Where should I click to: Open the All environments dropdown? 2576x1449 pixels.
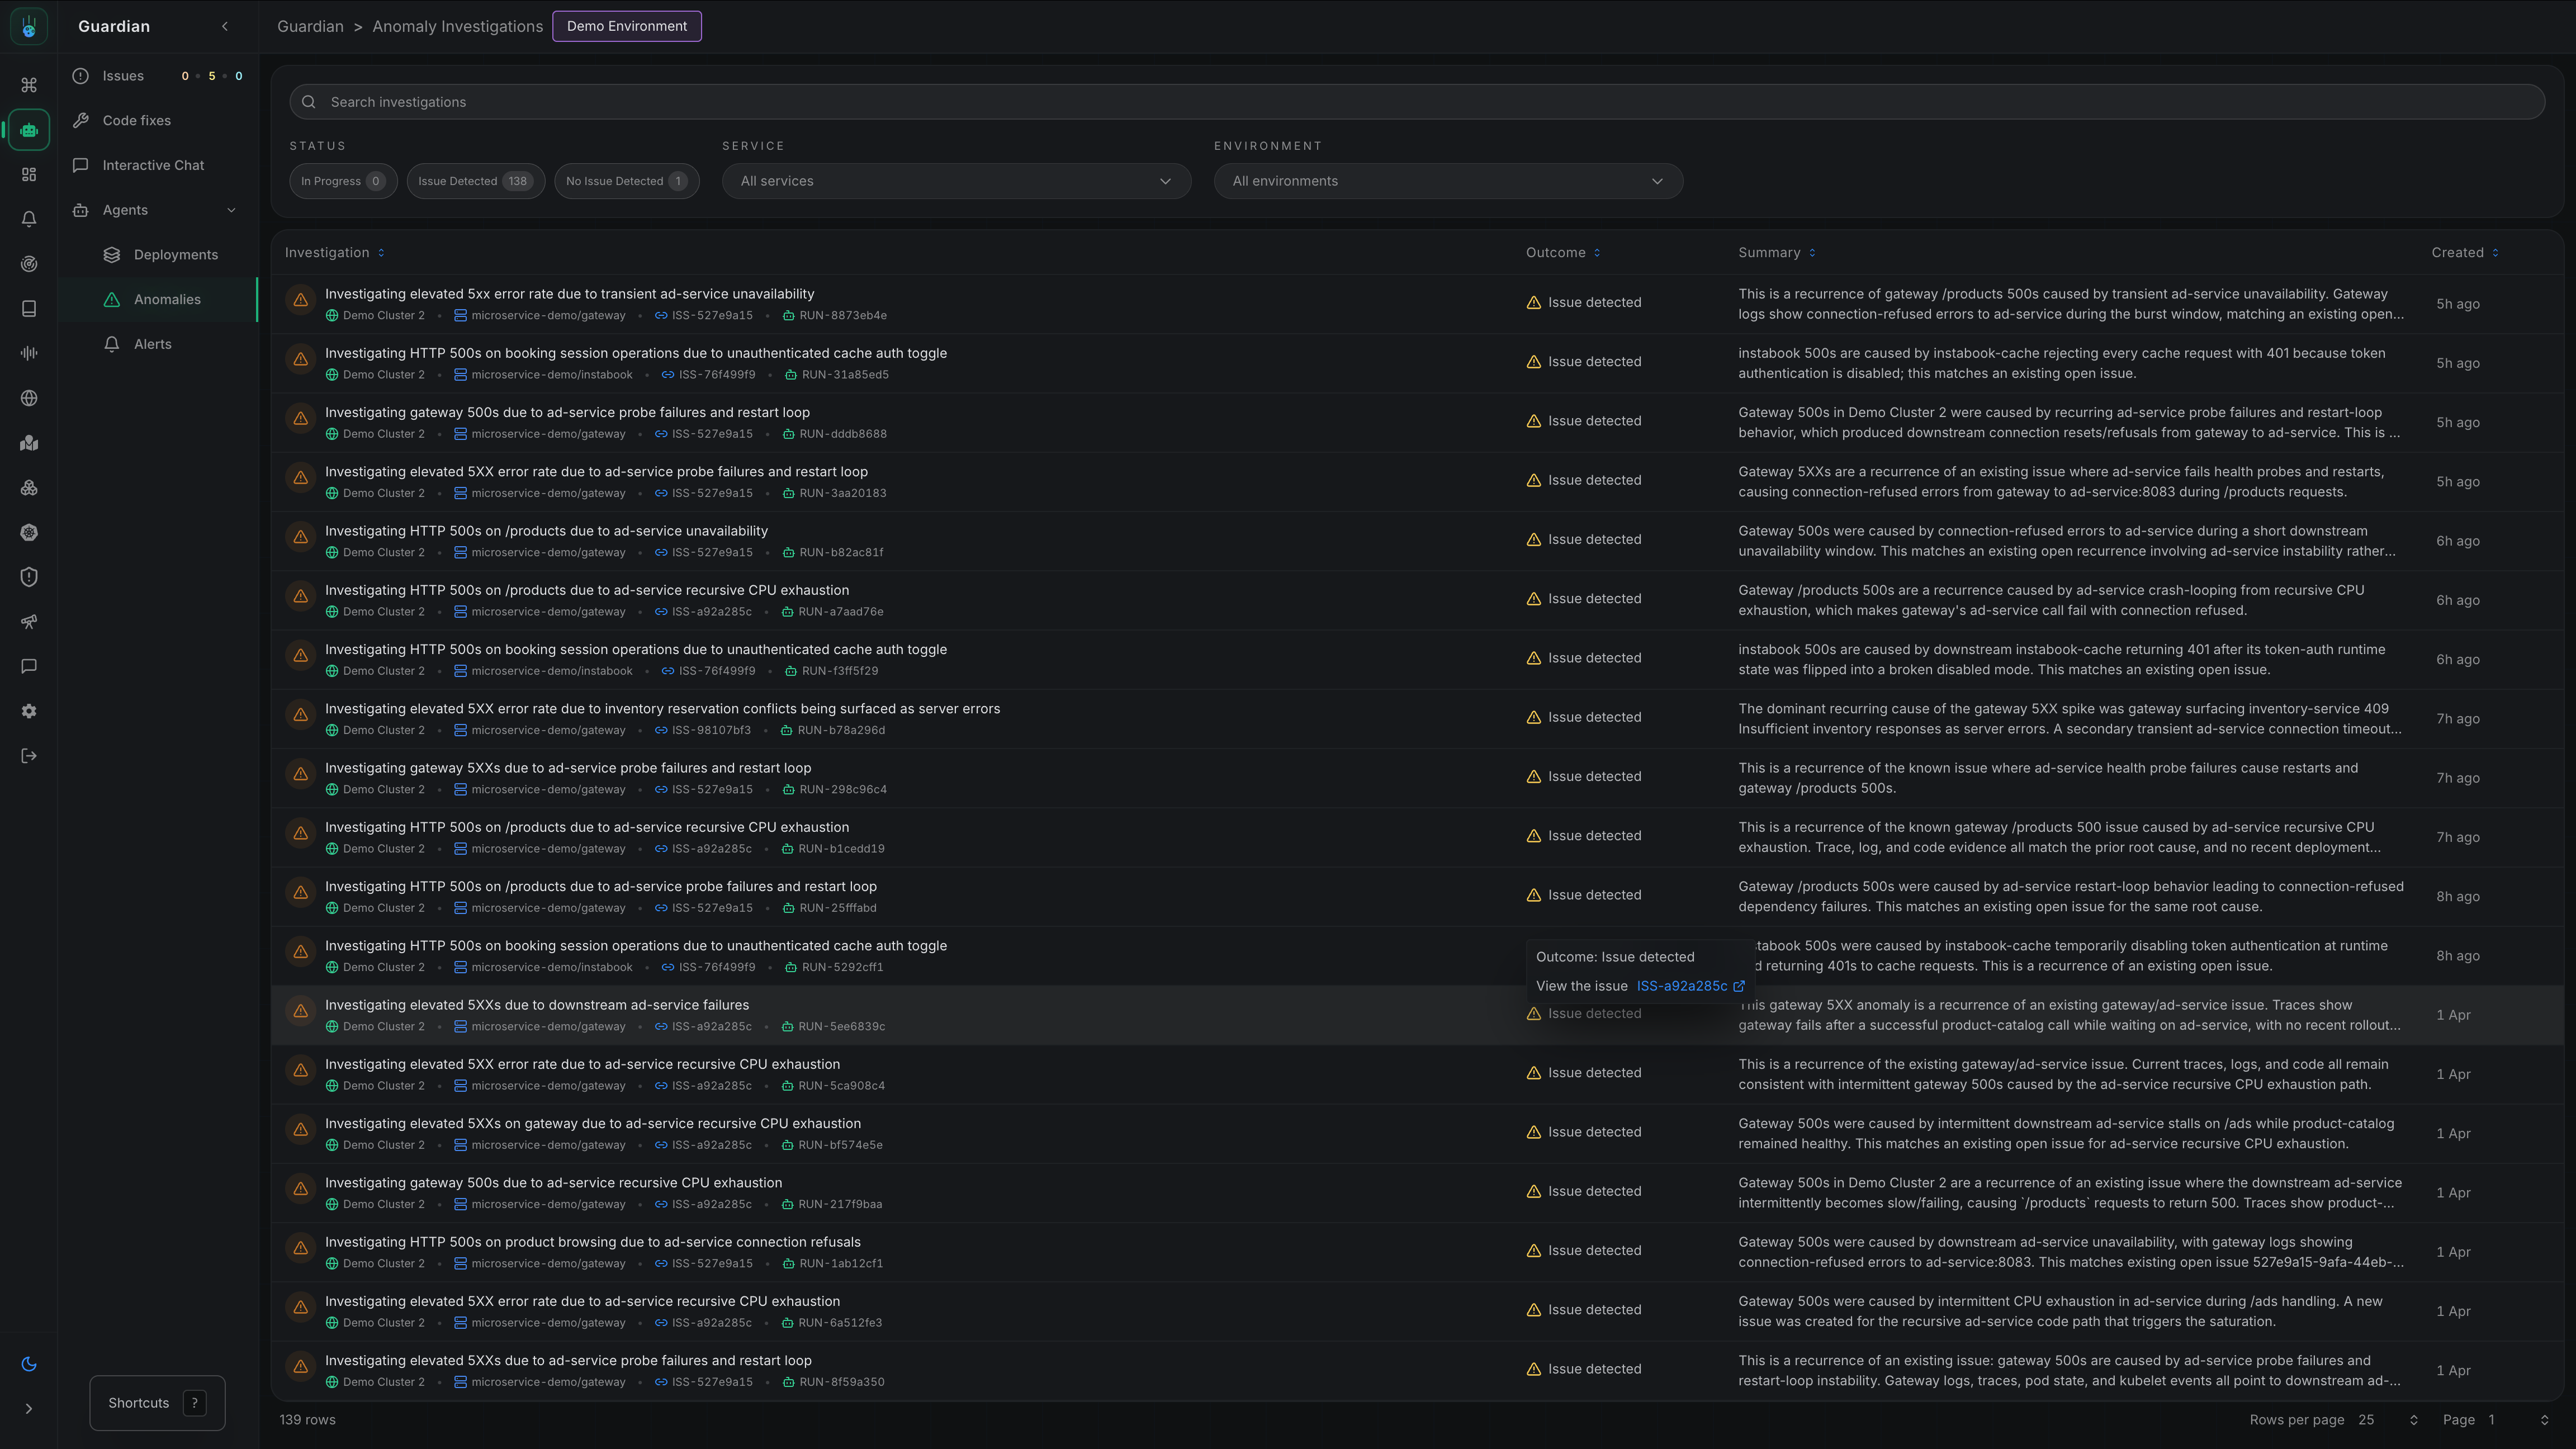click(1447, 181)
